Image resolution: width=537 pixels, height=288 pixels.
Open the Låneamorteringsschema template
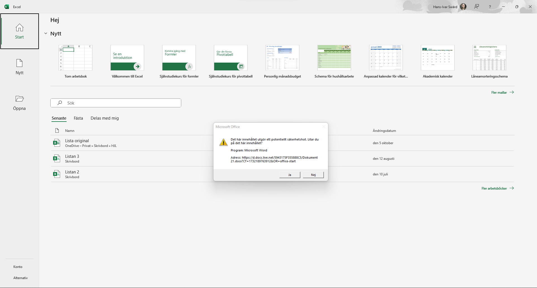489,62
